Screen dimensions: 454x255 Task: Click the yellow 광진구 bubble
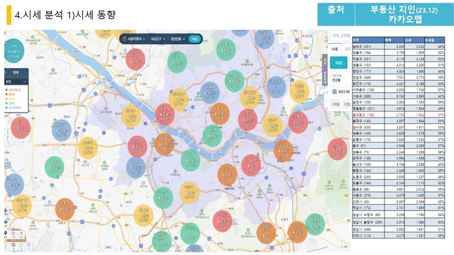tap(272, 126)
